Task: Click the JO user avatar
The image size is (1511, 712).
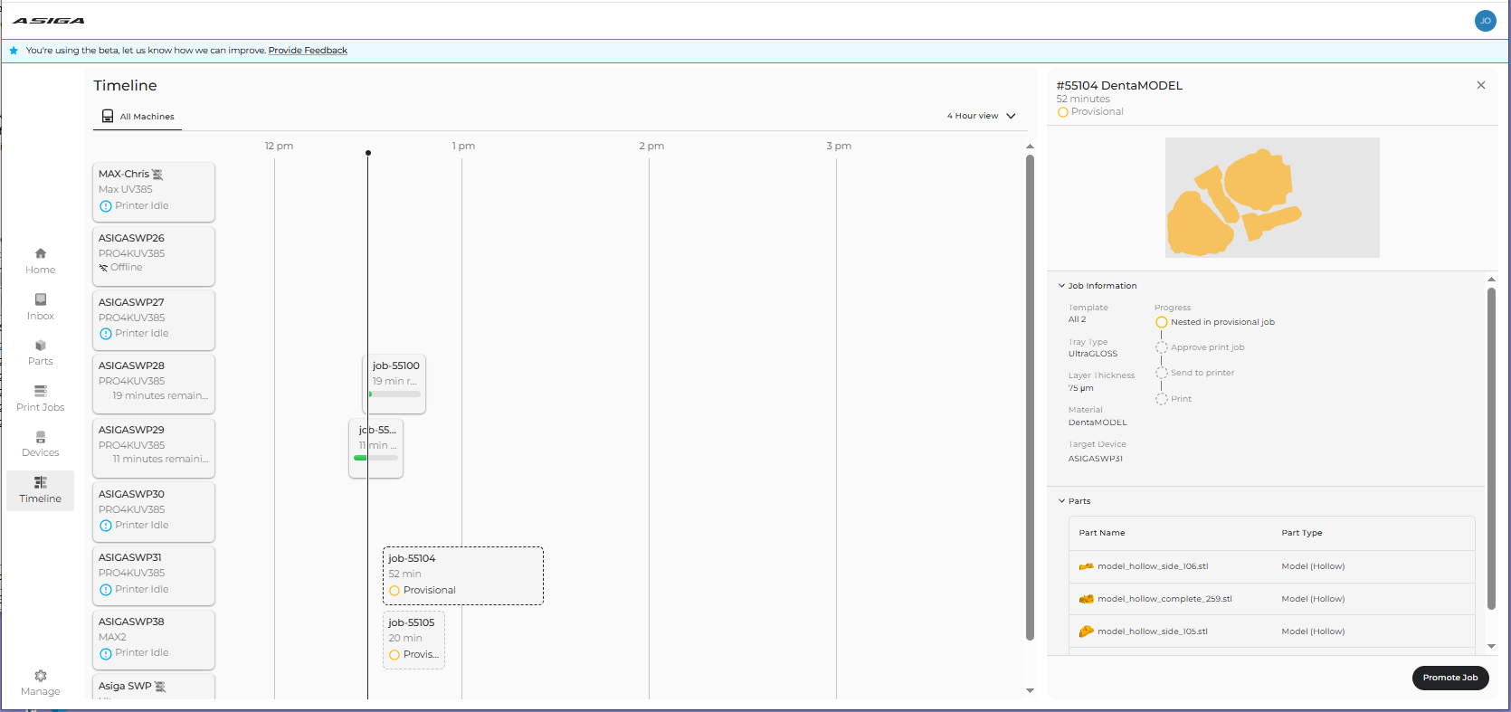Action: [1485, 21]
